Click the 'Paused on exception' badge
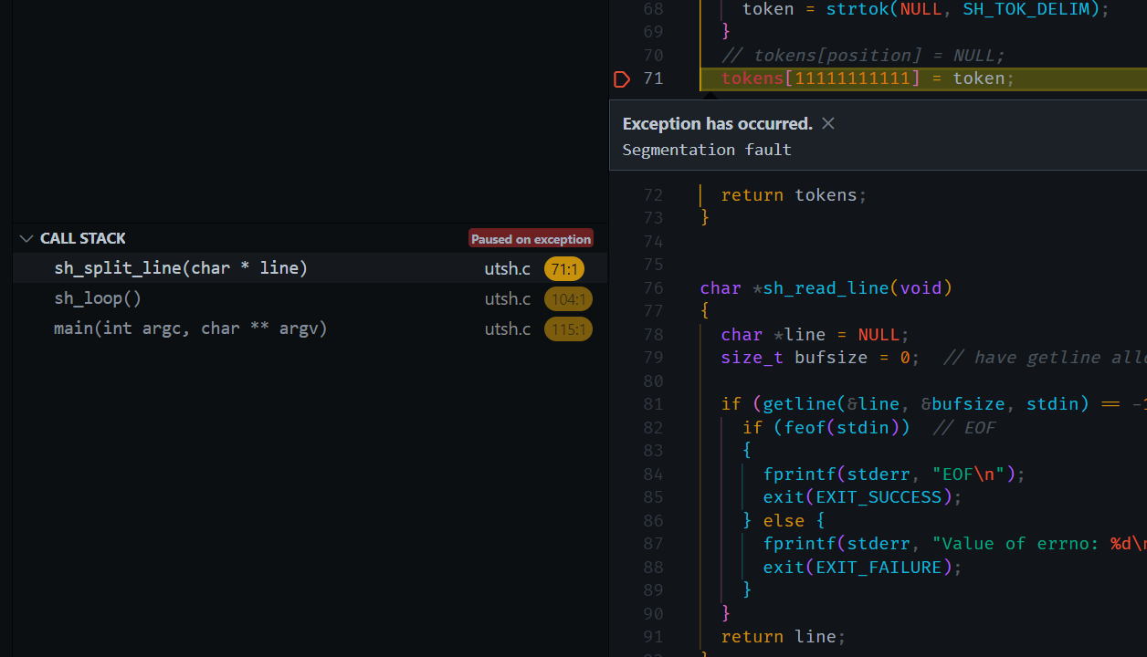Viewport: 1147px width, 657px height. (531, 239)
